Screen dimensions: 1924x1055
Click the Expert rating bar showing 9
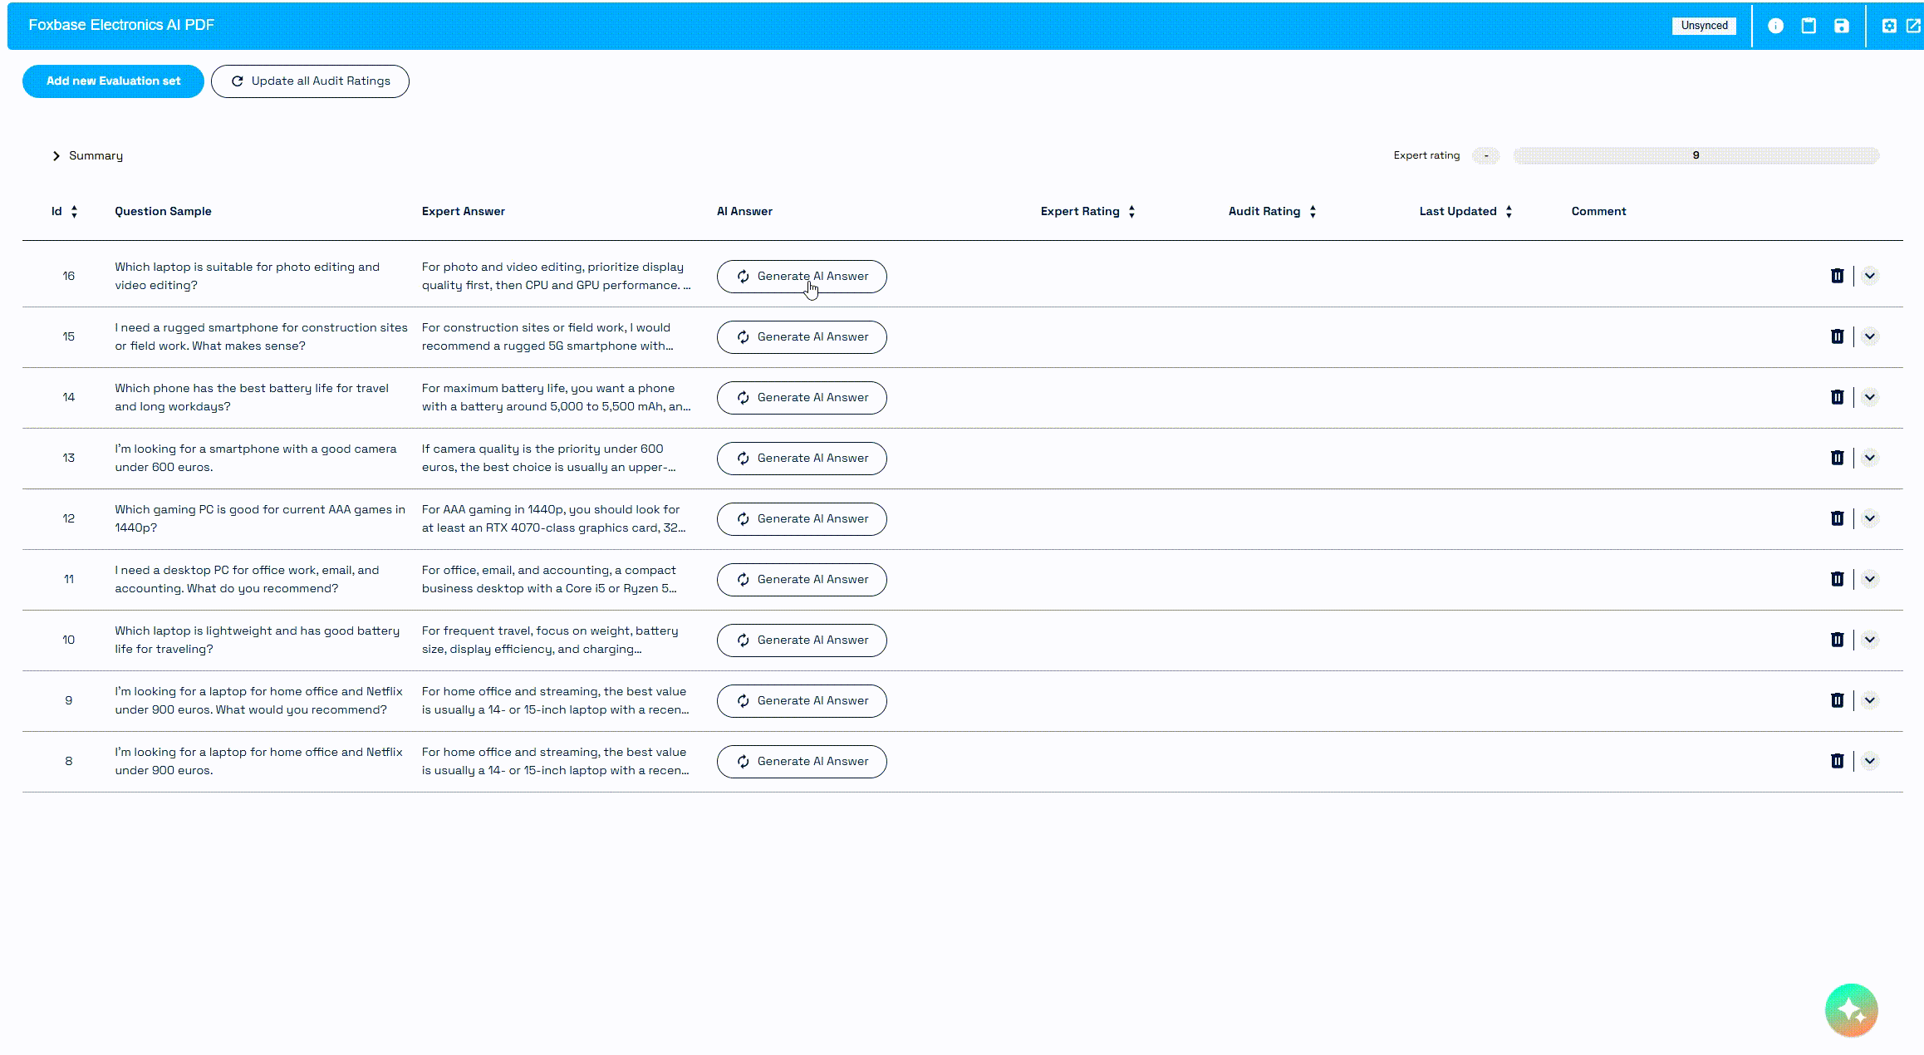[1696, 155]
